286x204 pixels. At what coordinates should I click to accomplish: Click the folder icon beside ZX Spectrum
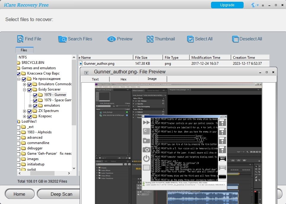35,110
